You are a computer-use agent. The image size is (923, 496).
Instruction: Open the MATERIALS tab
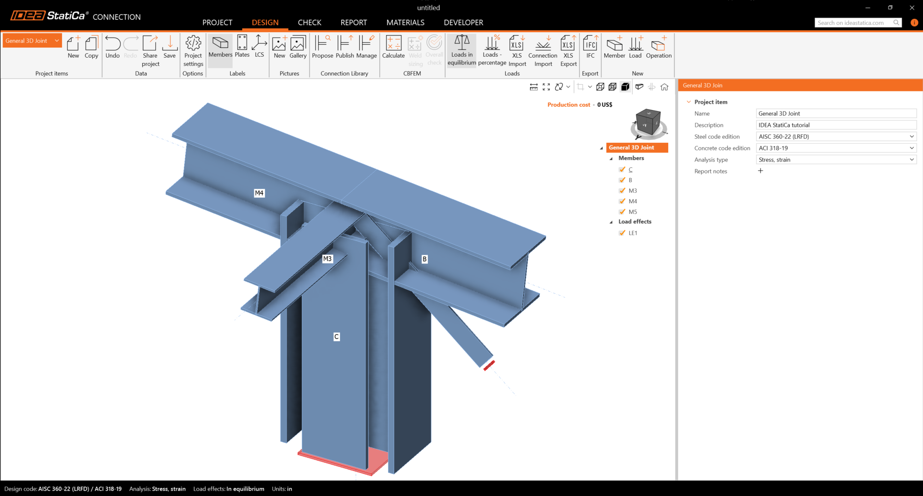tap(405, 23)
